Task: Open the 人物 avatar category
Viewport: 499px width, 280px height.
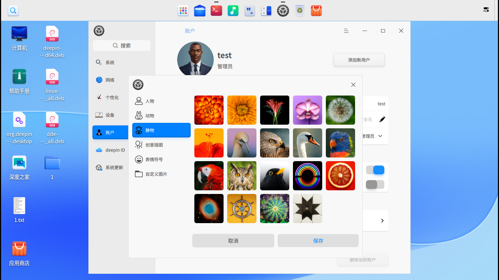Action: coord(161,101)
